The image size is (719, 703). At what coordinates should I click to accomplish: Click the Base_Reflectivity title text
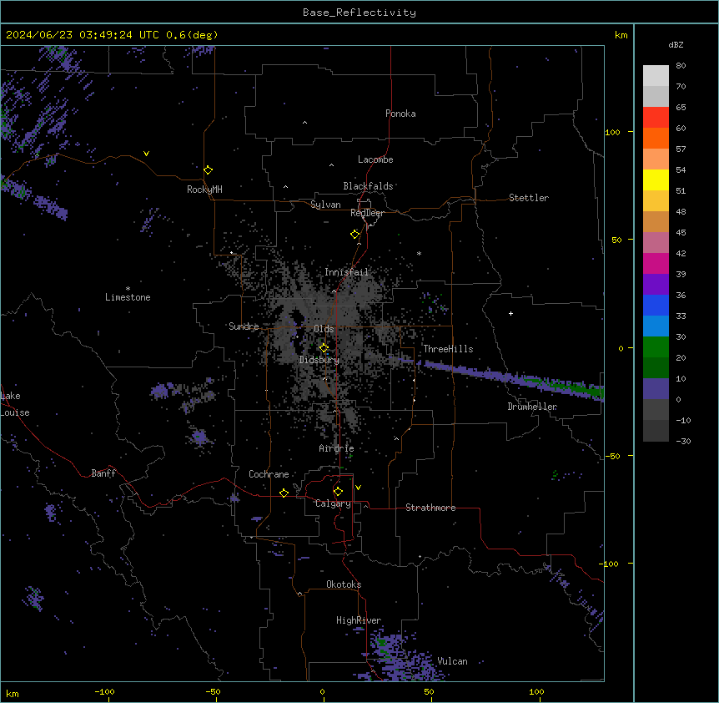tap(359, 13)
